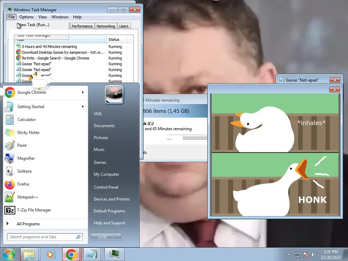This screenshot has width=348, height=261.
Task: Select Task Manager taskbar button
Action: pos(114,254)
